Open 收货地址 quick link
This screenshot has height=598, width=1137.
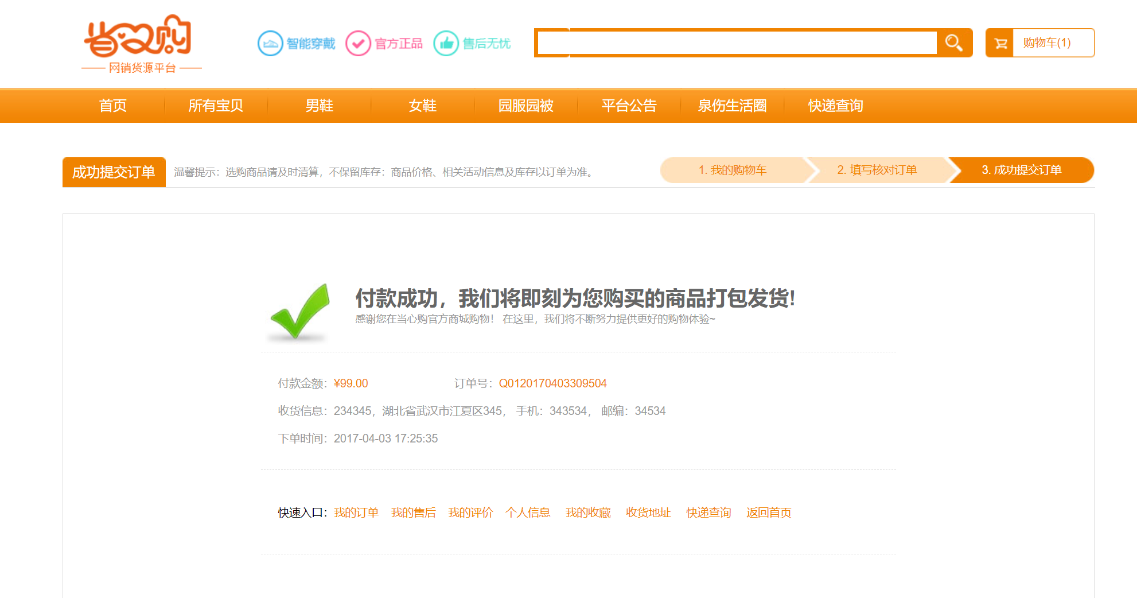[648, 512]
